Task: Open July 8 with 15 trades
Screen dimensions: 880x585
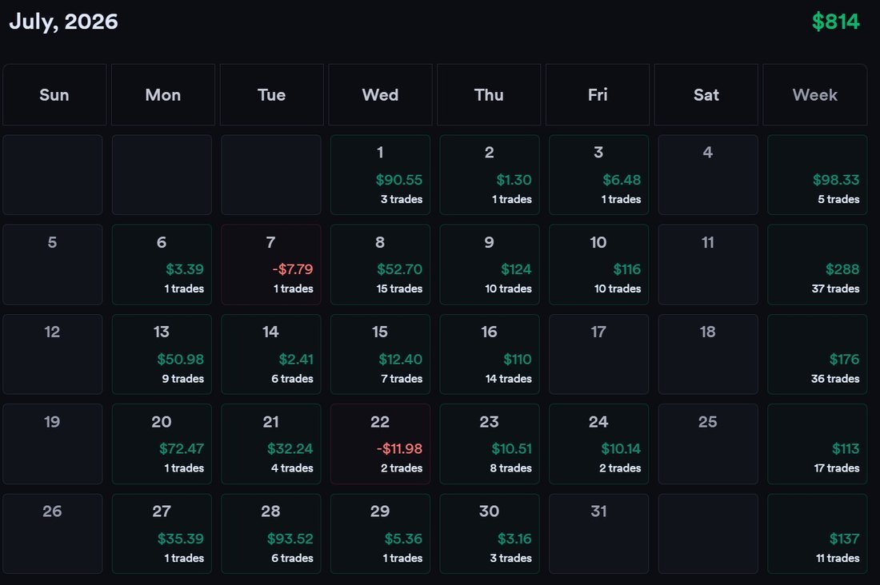Action: pos(380,265)
